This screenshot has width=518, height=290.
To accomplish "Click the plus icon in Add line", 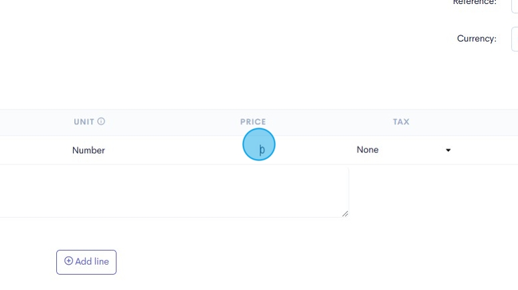I will (x=68, y=261).
